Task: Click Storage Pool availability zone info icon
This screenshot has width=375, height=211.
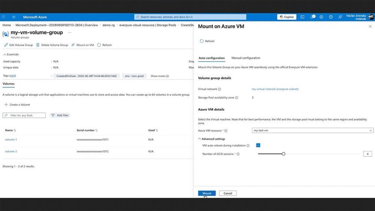Action: (x=236, y=98)
